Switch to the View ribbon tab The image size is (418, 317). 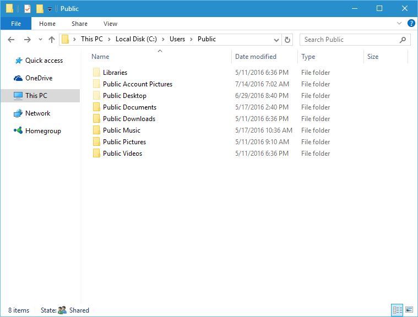point(110,24)
